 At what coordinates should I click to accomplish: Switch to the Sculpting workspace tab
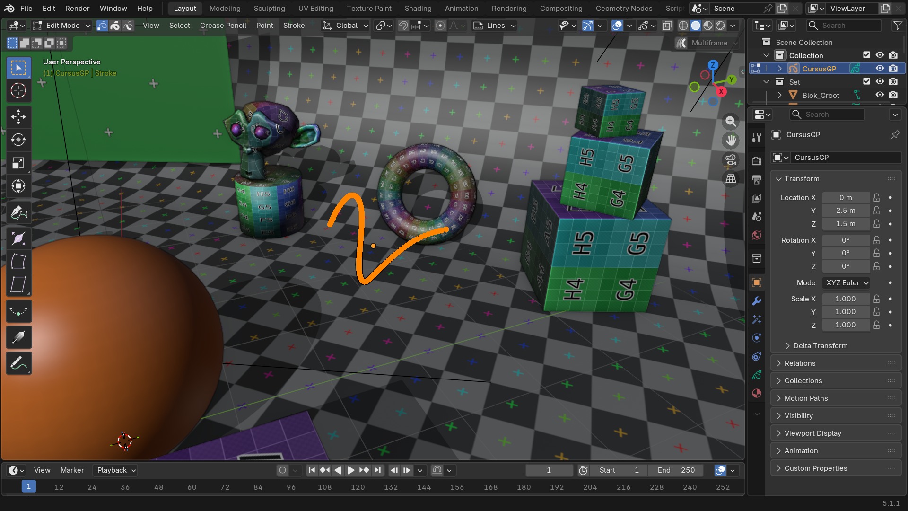coord(269,9)
